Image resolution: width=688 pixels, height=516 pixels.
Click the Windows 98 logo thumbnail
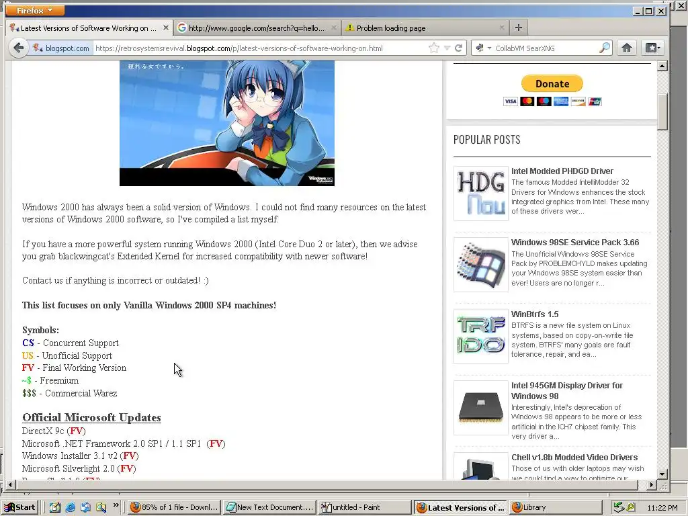pyautogui.click(x=481, y=265)
